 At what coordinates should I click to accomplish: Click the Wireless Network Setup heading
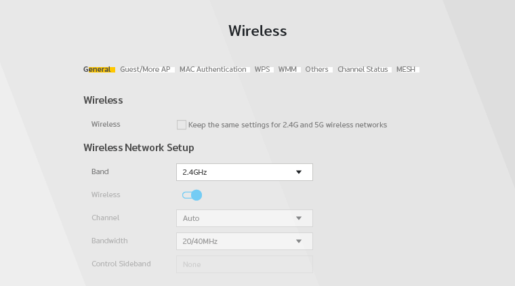(138, 148)
